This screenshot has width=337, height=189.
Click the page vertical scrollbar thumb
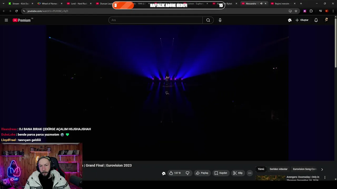point(335,43)
